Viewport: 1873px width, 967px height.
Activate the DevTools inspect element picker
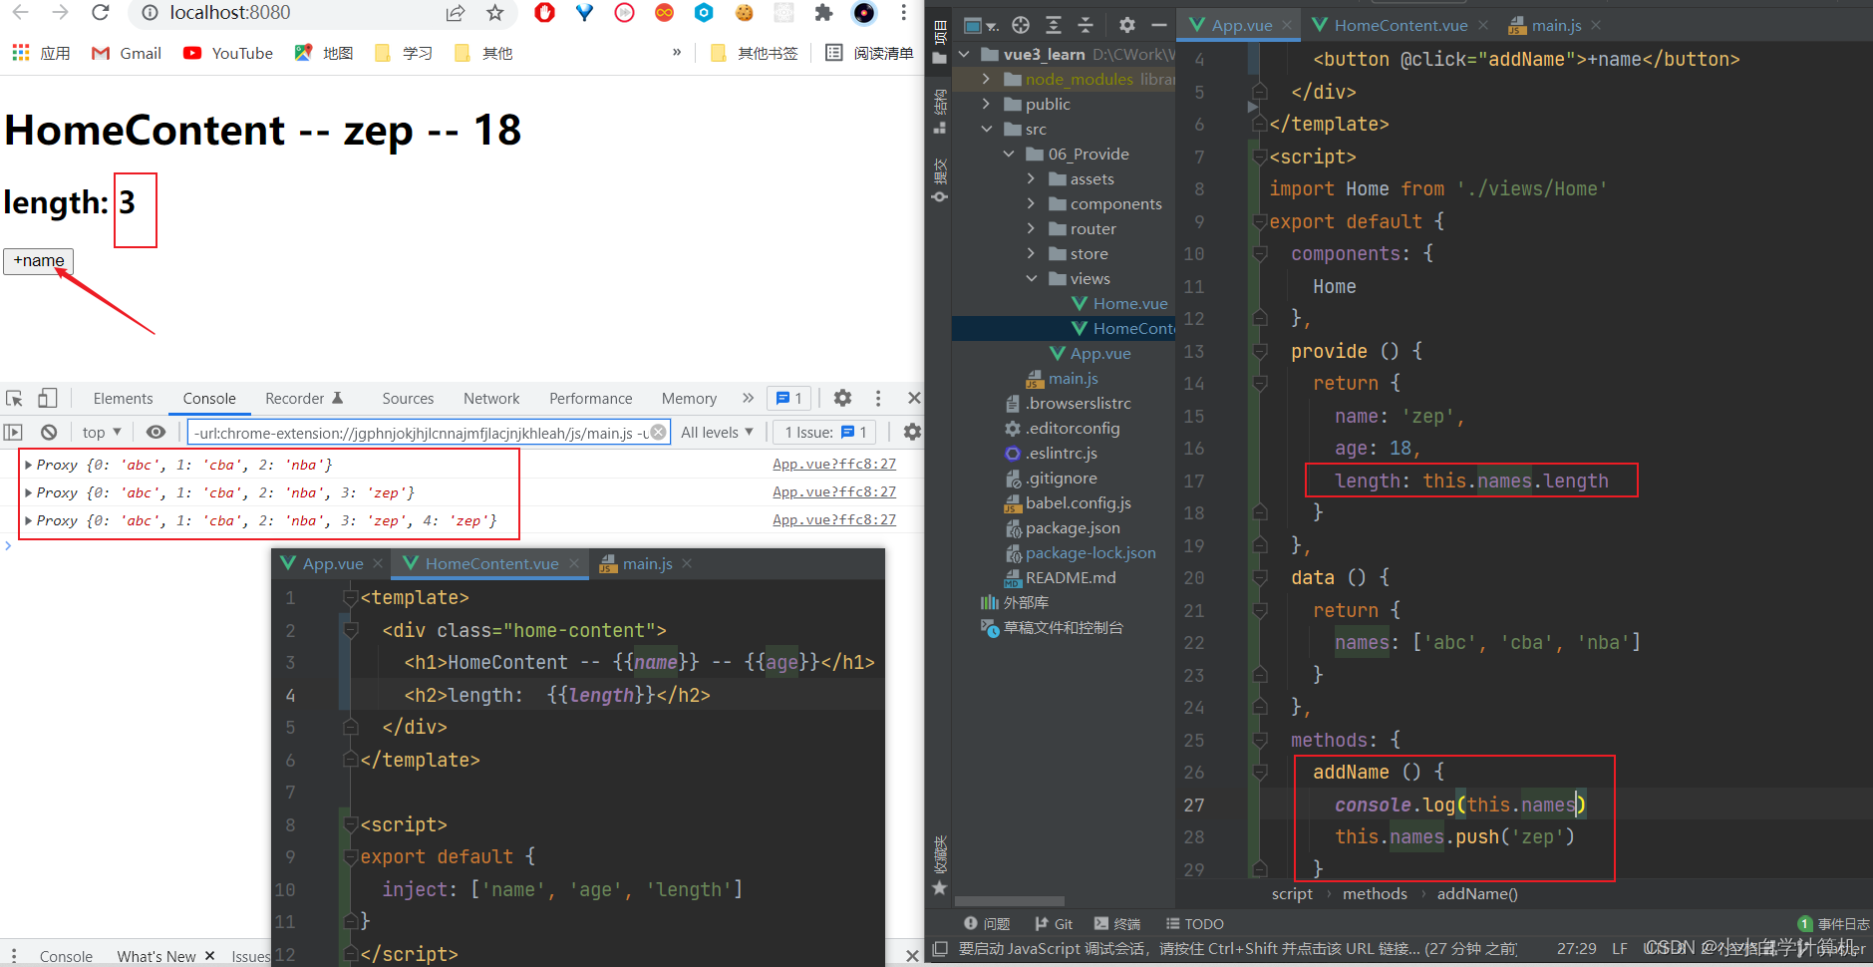(14, 398)
